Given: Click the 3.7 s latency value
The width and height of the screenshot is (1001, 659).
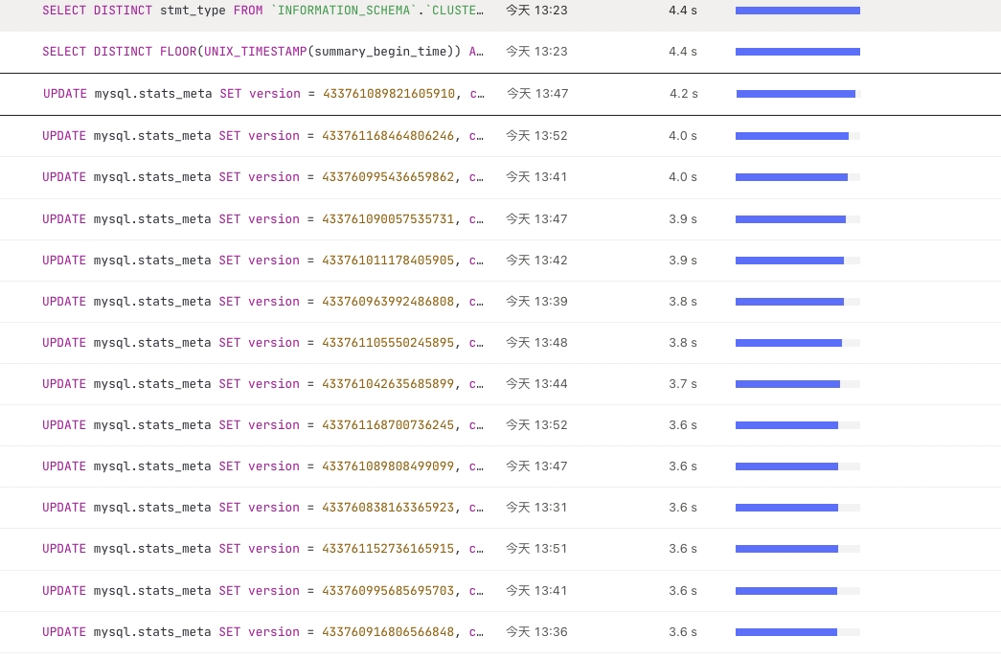Looking at the screenshot, I should coord(683,384).
